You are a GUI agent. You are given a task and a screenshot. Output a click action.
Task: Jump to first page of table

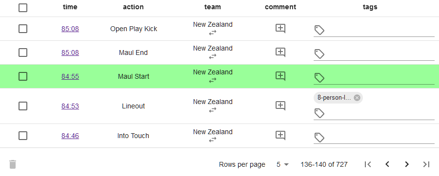coord(368,164)
